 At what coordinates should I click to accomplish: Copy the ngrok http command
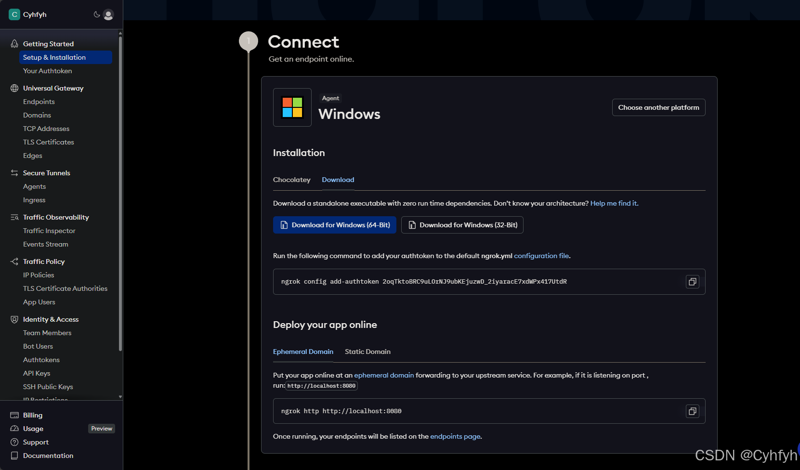pyautogui.click(x=692, y=411)
